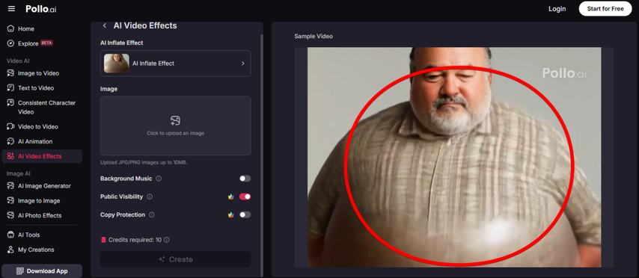Screen dimensions: 639x278
Task: Click the Video to Video icon
Action: (x=10, y=126)
